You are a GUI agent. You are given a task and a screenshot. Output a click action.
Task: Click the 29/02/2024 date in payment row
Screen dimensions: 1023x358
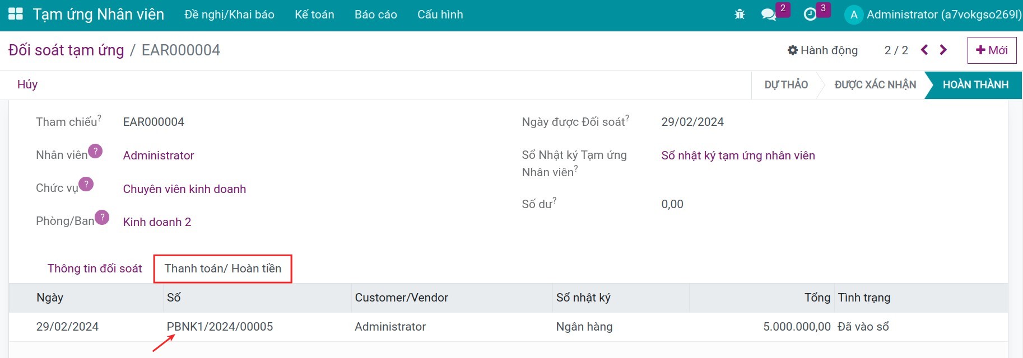point(67,327)
